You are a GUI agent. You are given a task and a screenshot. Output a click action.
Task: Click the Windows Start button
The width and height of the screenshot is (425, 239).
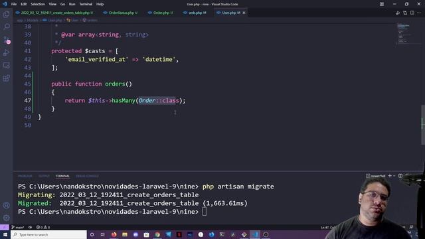coord(5,234)
